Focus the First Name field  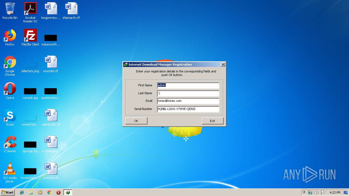(188, 85)
